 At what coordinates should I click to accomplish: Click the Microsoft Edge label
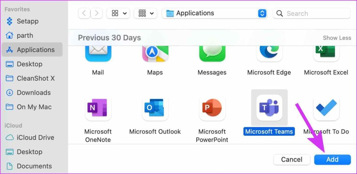point(269,73)
